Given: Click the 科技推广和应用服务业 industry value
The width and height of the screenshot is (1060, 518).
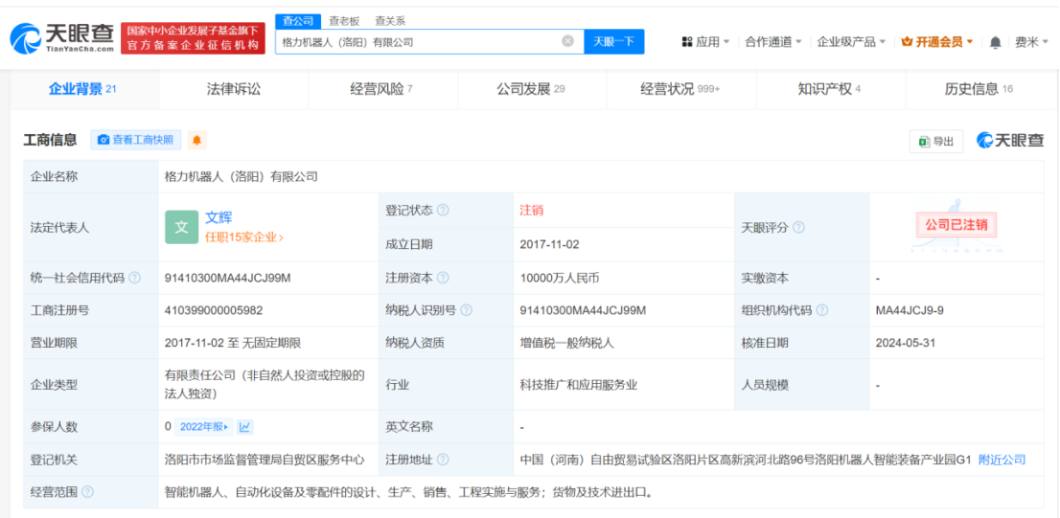Looking at the screenshot, I should (579, 386).
